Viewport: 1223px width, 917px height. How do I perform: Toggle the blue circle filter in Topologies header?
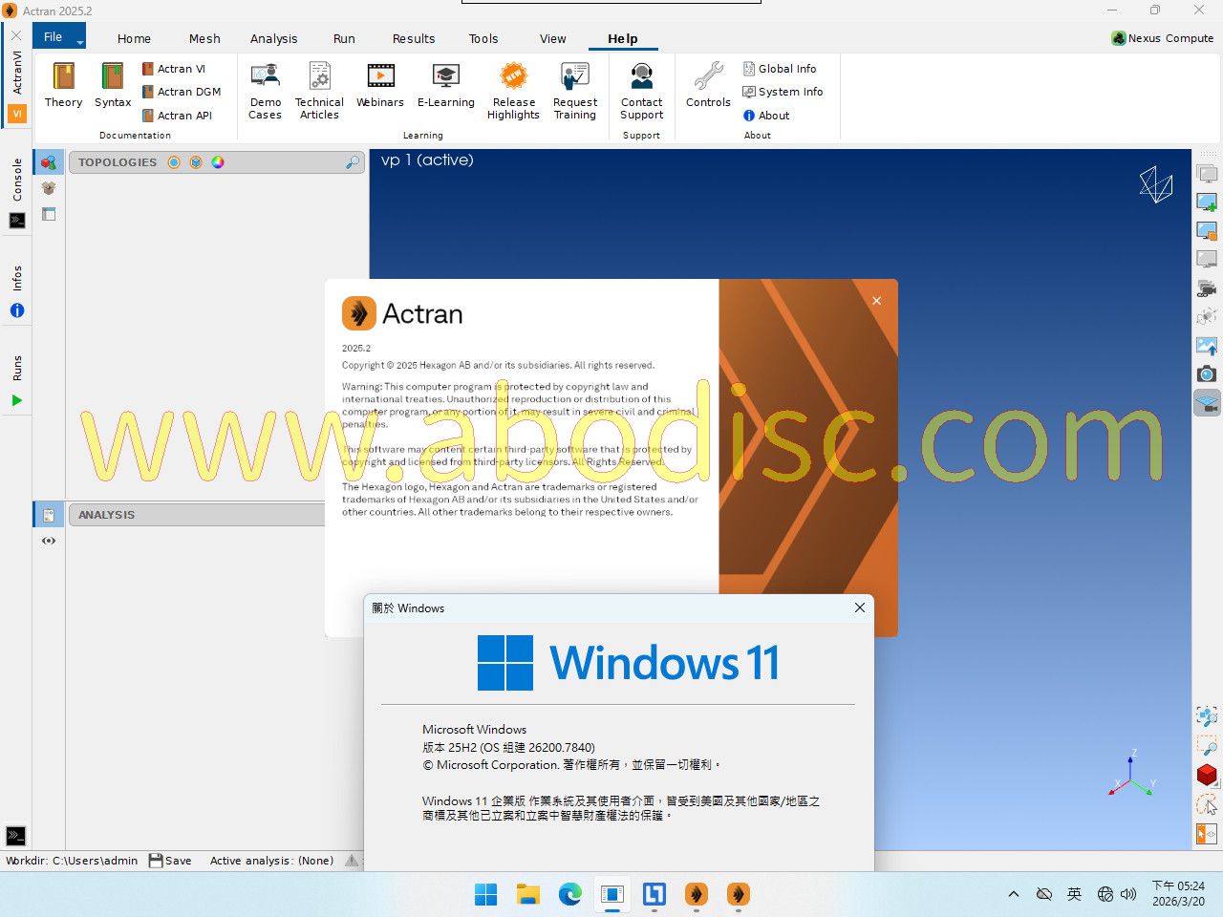(174, 162)
